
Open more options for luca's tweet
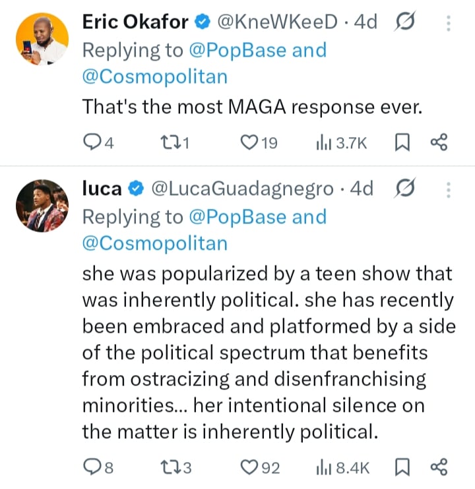449,189
